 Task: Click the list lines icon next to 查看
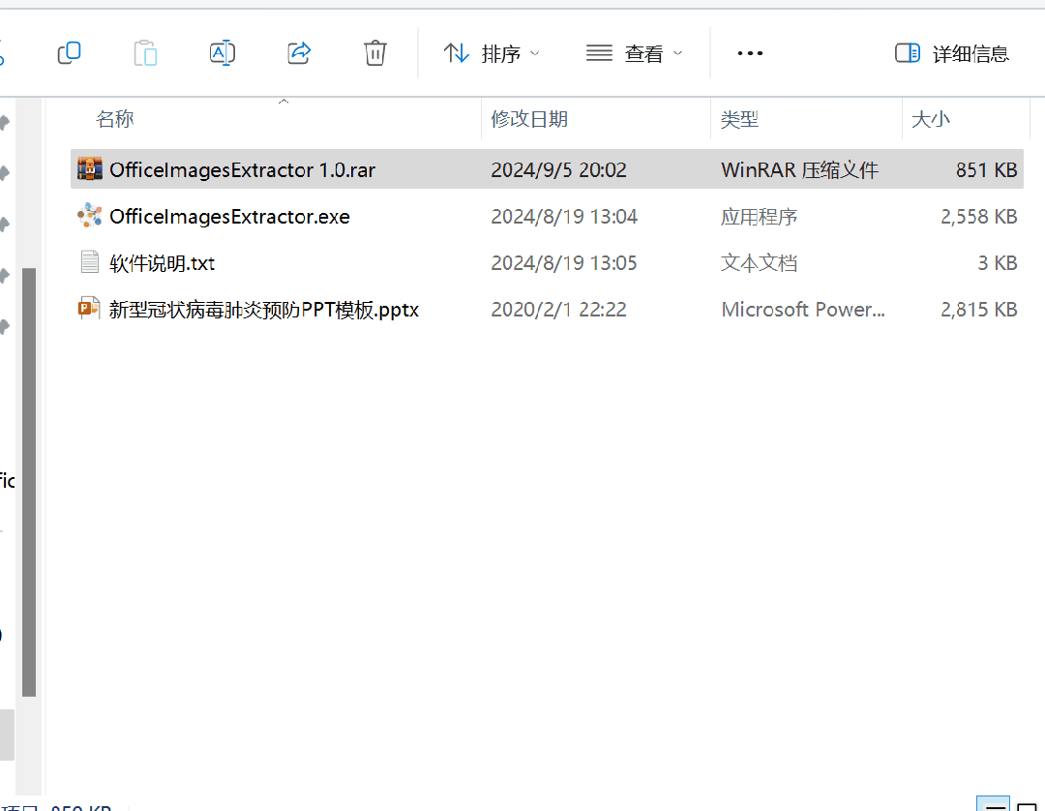599,52
